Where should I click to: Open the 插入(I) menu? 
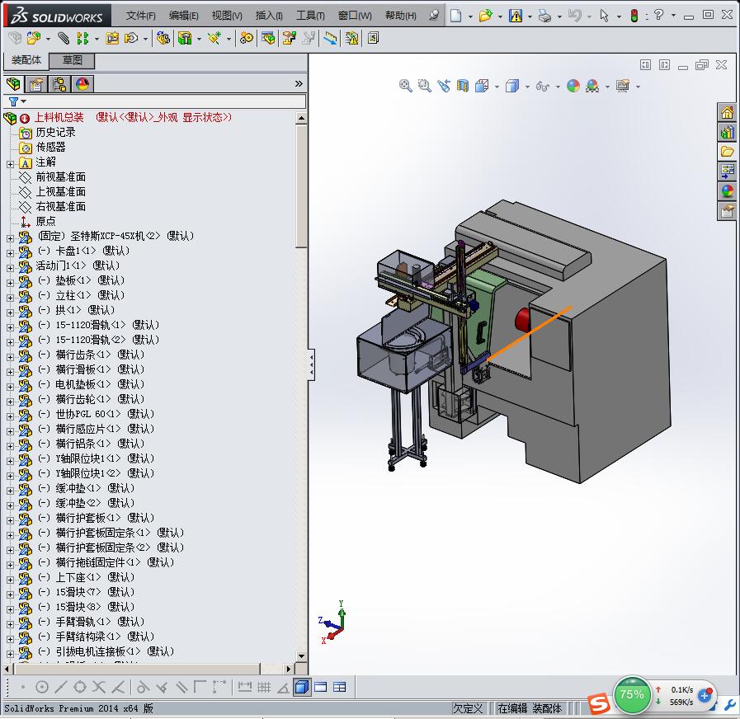coord(269,16)
